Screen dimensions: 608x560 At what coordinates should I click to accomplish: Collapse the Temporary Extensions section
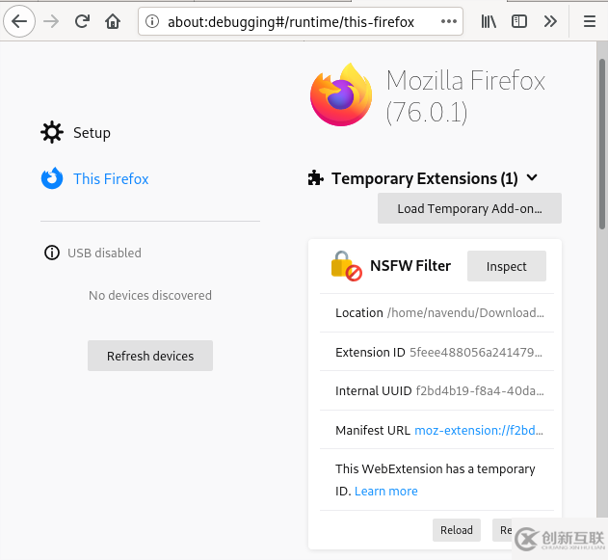pyautogui.click(x=532, y=178)
